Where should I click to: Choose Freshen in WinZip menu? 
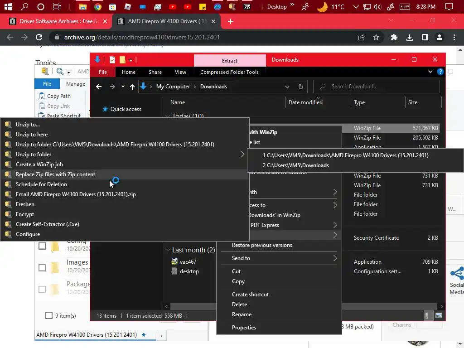[x=125, y=204]
